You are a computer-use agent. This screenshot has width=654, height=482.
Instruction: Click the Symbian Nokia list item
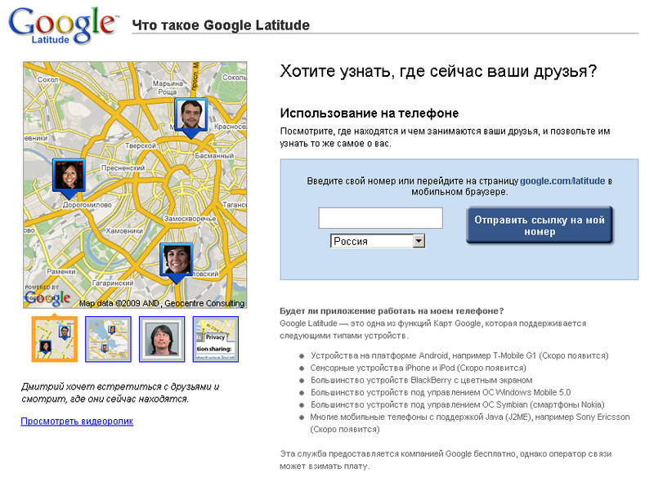(458, 404)
